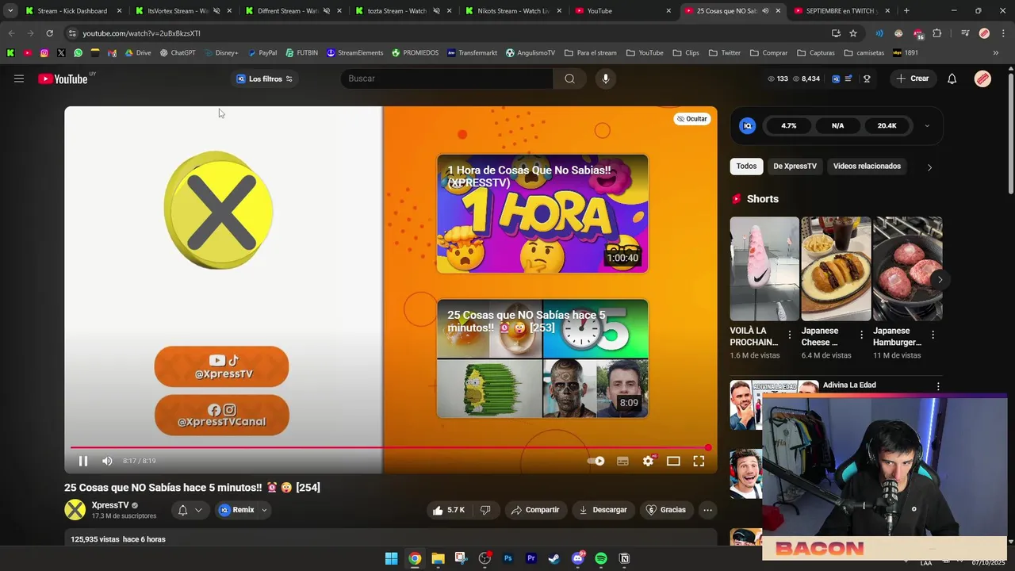Switch to the ItsVortex Stream tab
Image resolution: width=1015 pixels, height=571 pixels.
tap(178, 11)
